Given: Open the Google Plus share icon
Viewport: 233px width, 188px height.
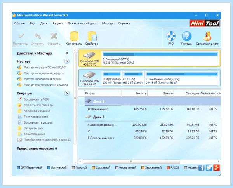Looking at the screenshot, I should click(x=217, y=168).
